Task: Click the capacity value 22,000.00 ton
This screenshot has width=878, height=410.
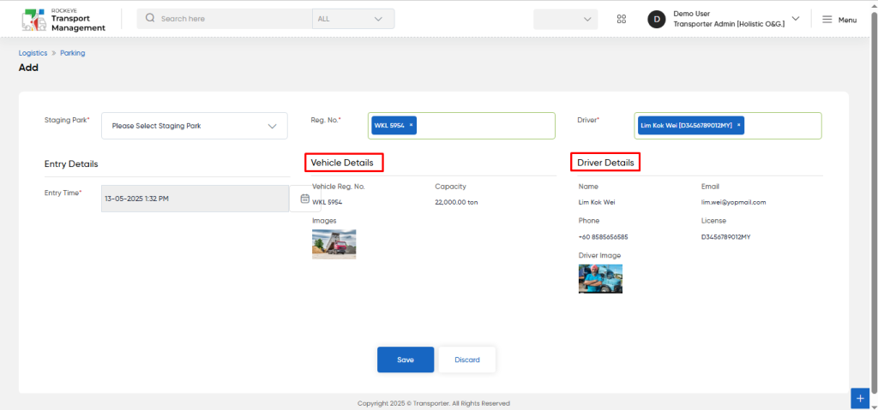Action: tap(456, 203)
